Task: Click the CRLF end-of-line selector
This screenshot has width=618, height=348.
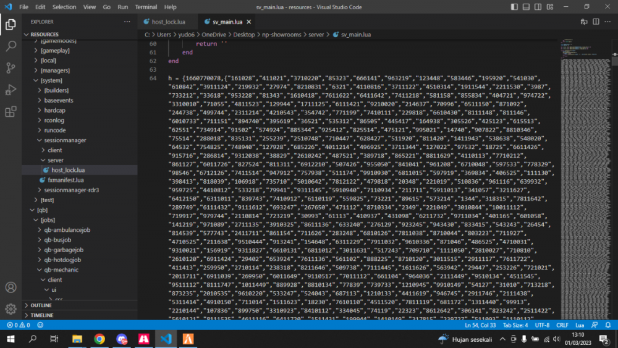Action: point(562,325)
